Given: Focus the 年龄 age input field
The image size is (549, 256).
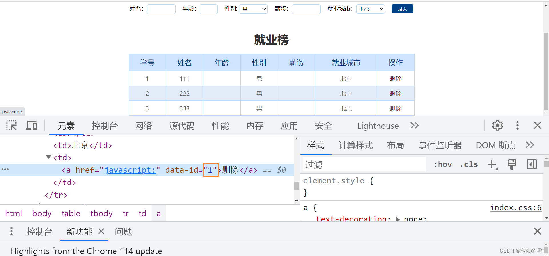Looking at the screenshot, I should click(x=208, y=9).
